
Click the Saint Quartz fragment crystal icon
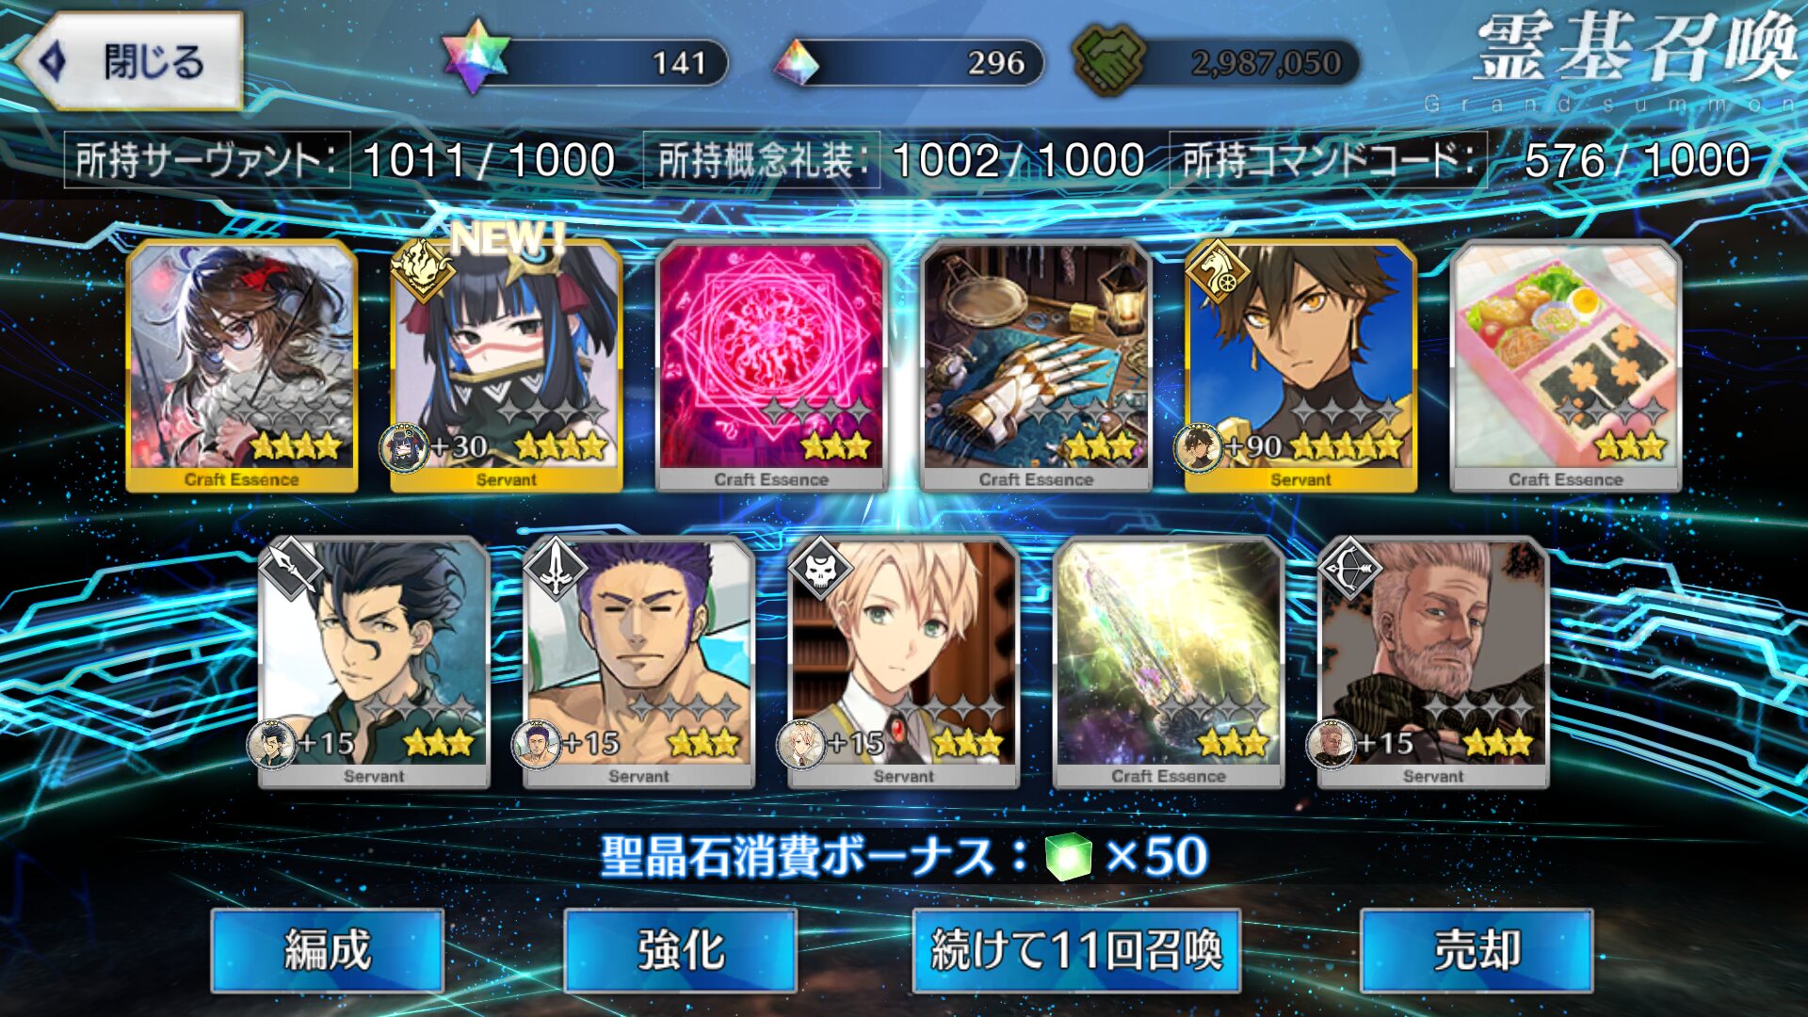(x=797, y=63)
